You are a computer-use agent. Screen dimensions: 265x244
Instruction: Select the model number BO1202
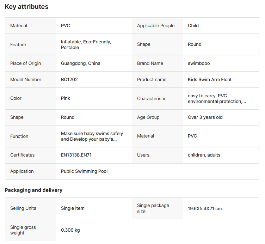tap(69, 80)
